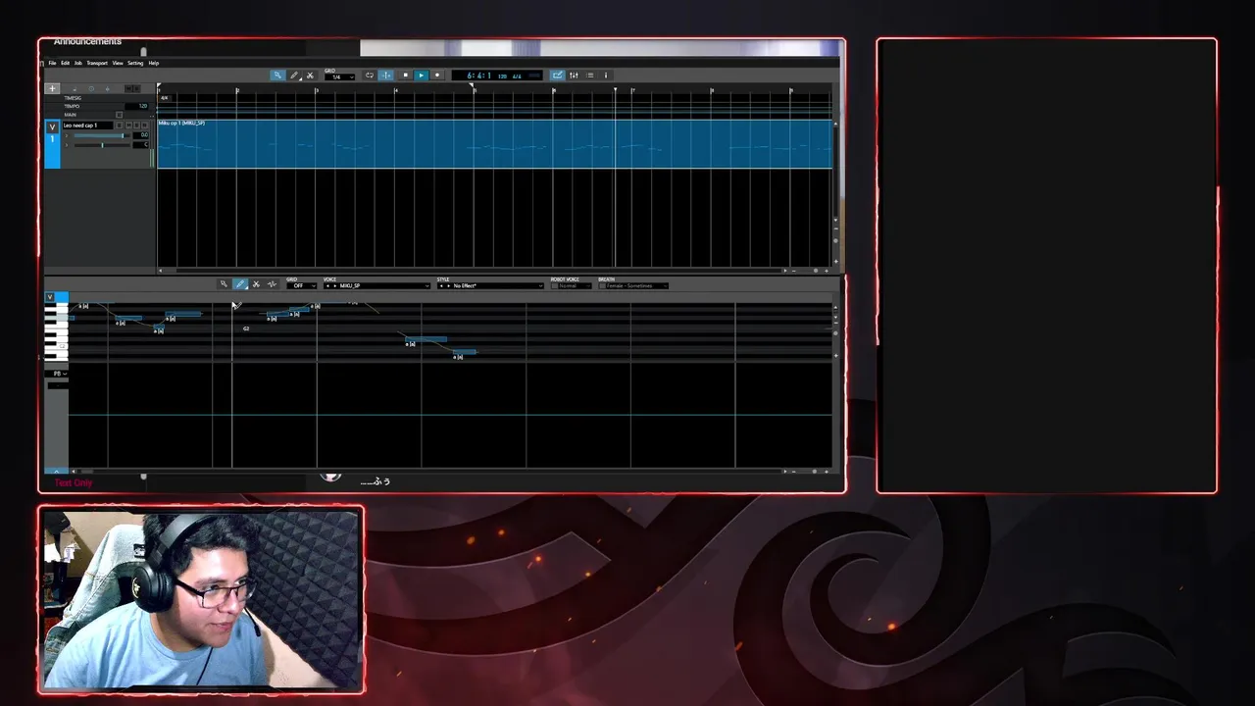This screenshot has height=706, width=1255.
Task: Select pencil tool in note editor toolbar
Action: pyautogui.click(x=240, y=285)
